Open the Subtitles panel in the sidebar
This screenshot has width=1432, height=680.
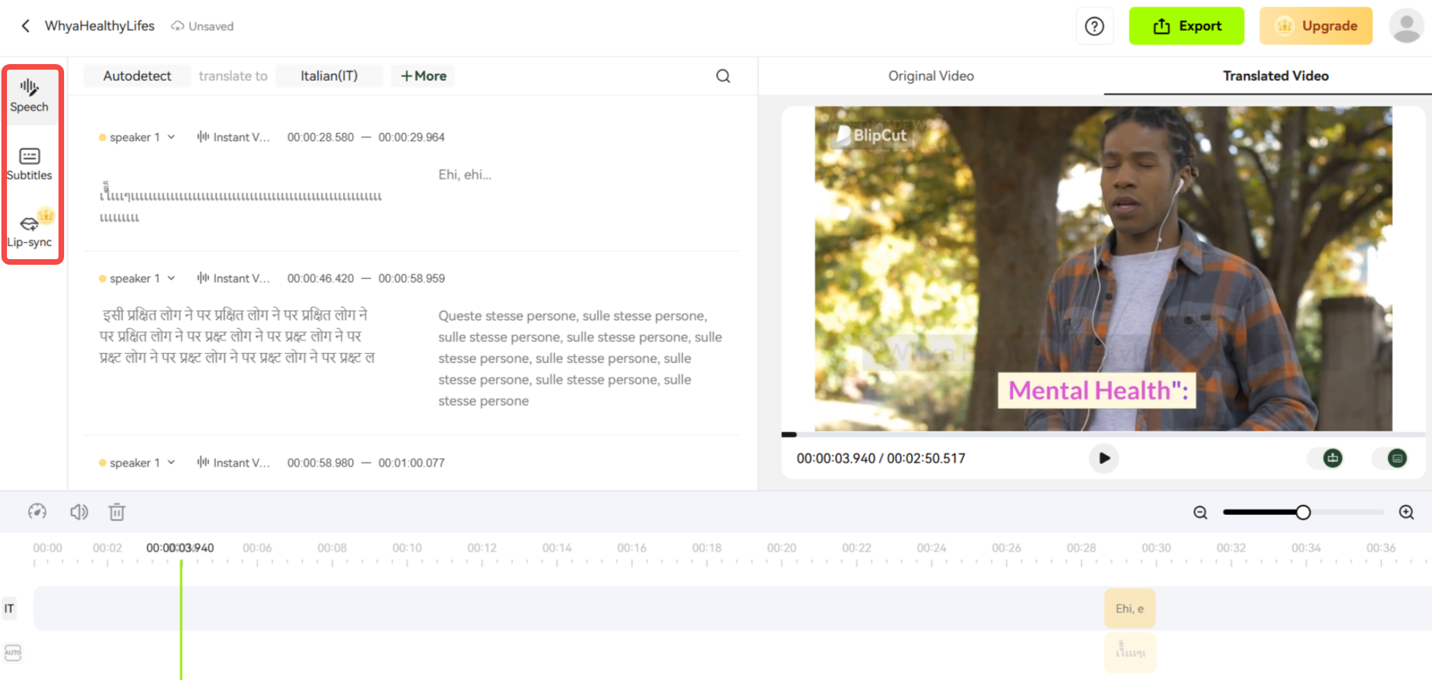coord(29,164)
